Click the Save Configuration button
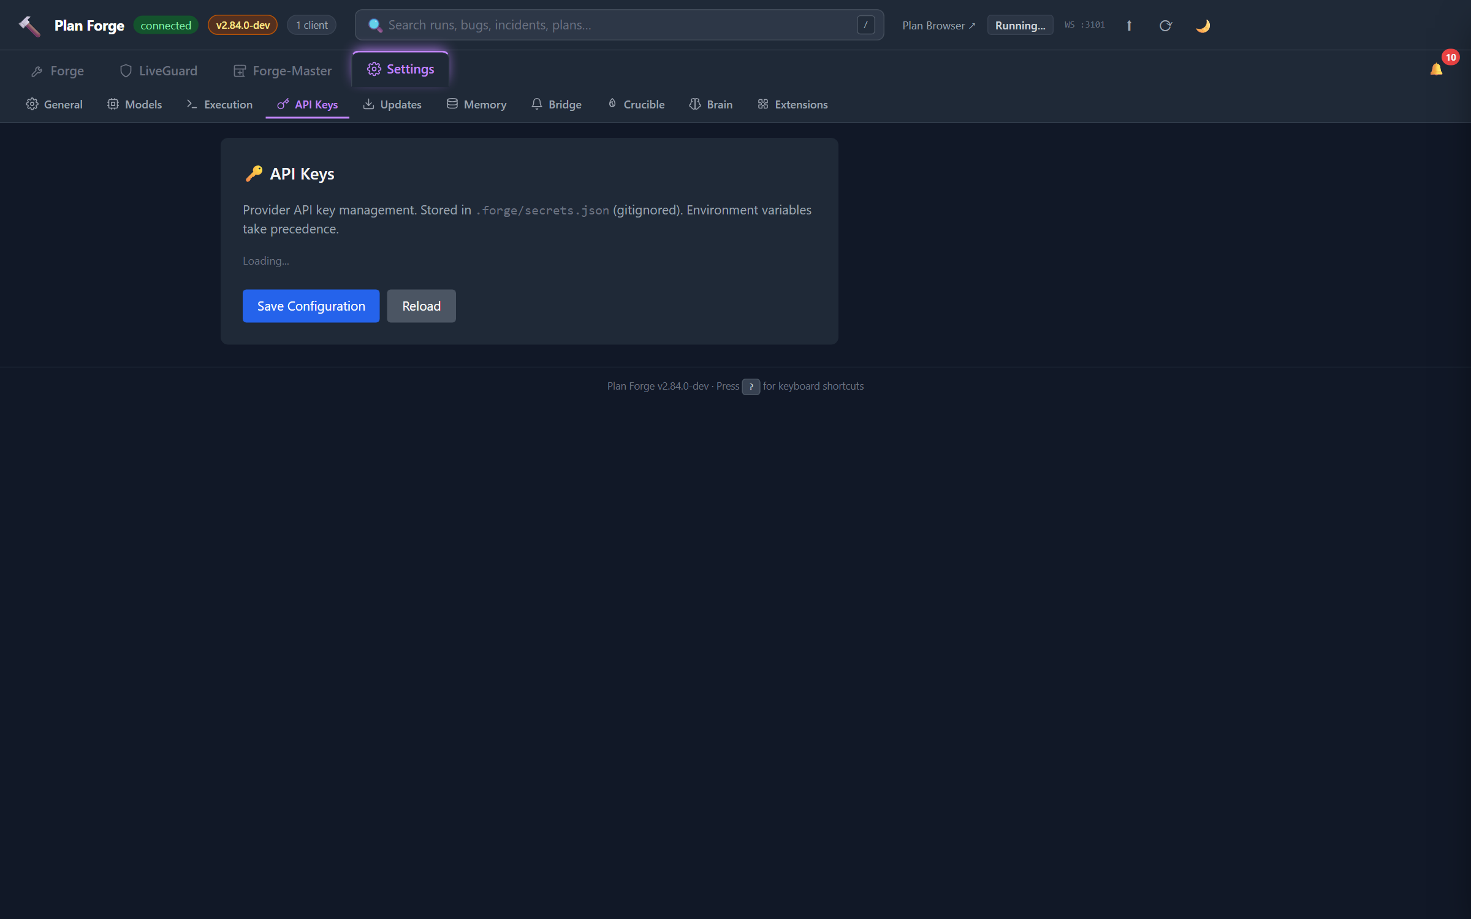The height and width of the screenshot is (919, 1471). click(311, 306)
